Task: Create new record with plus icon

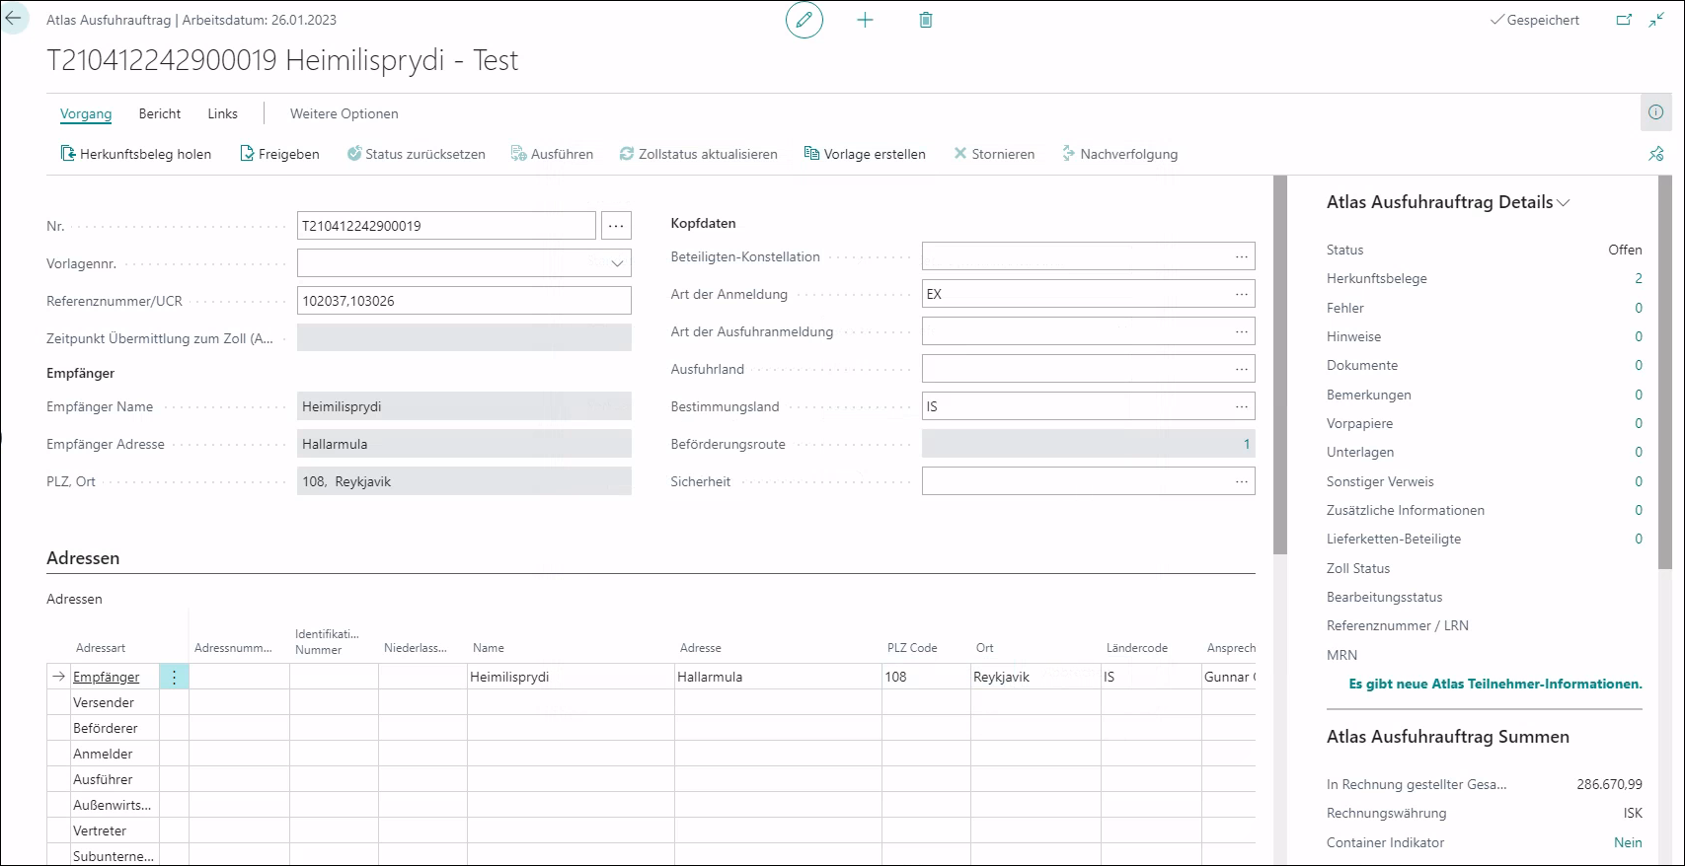Action: 865,20
